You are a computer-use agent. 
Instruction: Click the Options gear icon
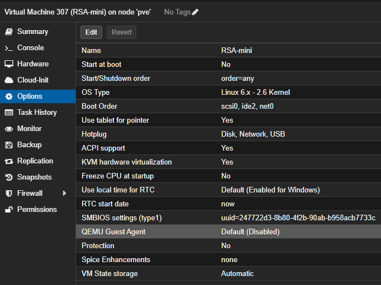[x=8, y=96]
